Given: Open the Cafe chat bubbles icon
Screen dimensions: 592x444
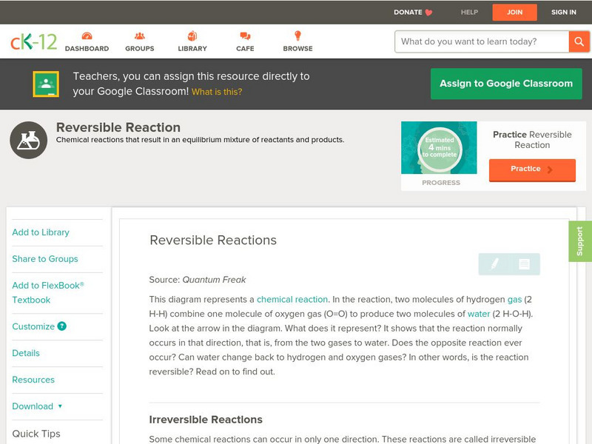Looking at the screenshot, I should click(x=245, y=36).
